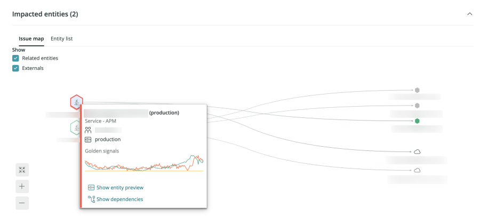
Task: Select the Issue map tab
Action: click(31, 39)
